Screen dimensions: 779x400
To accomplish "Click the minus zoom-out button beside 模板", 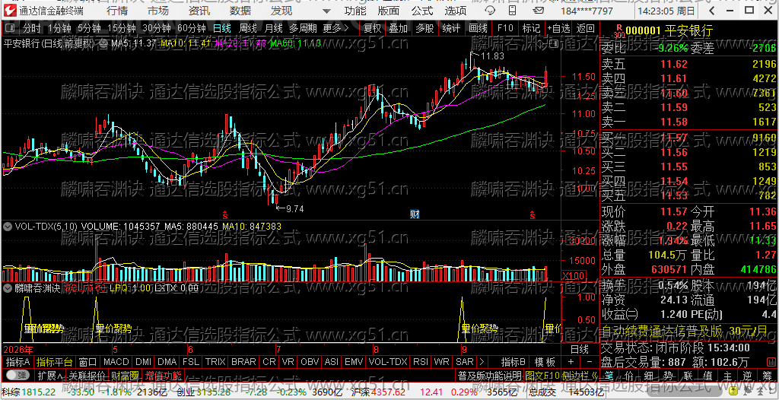I will [x=590, y=361].
